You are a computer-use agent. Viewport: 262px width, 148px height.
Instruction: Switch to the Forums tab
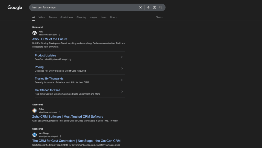pyautogui.click(x=53, y=17)
